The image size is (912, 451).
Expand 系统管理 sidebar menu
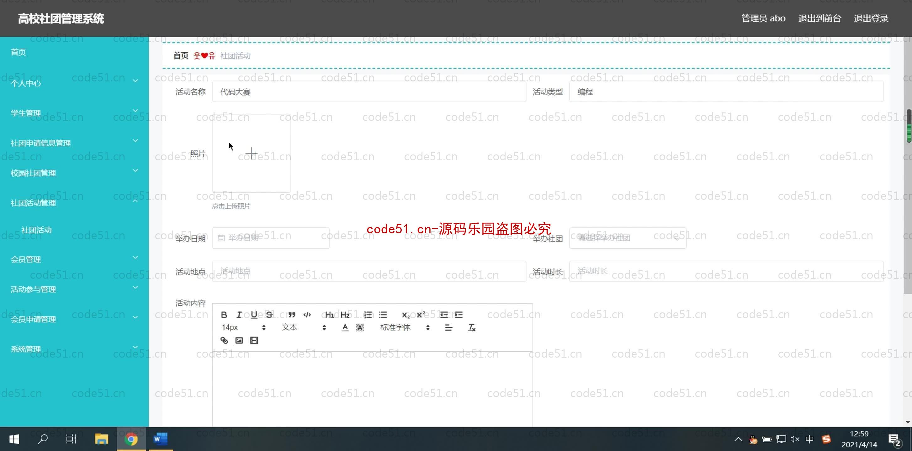[74, 349]
